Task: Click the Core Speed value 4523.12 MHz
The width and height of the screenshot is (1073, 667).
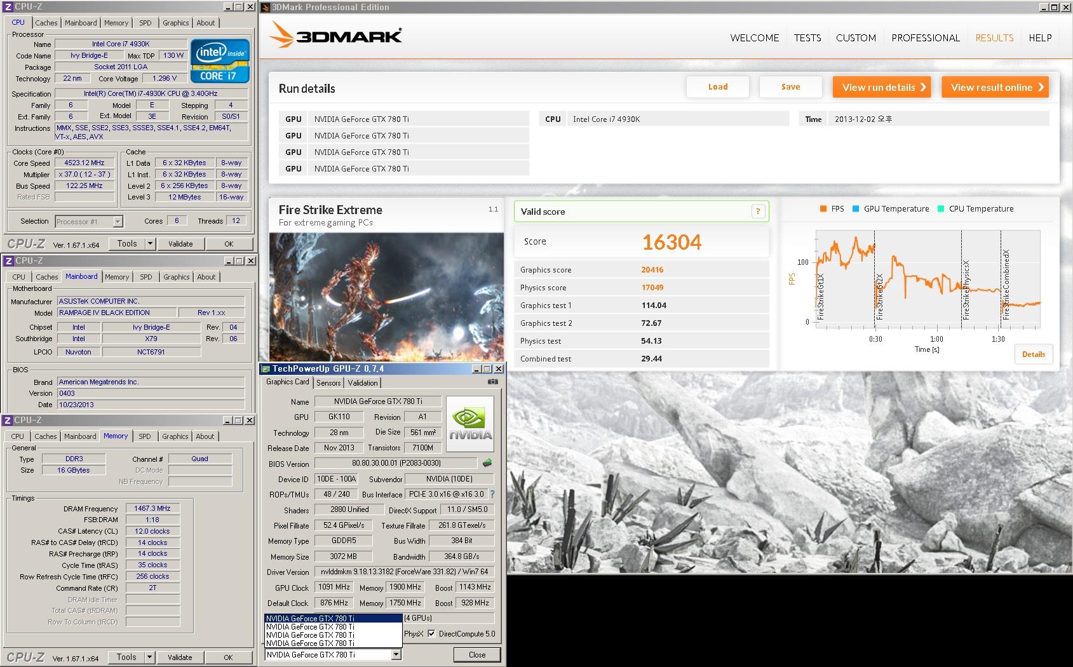Action: 84,163
